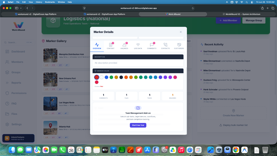Start the Task Management free trial
This screenshot has height=156, width=277.
point(138,125)
